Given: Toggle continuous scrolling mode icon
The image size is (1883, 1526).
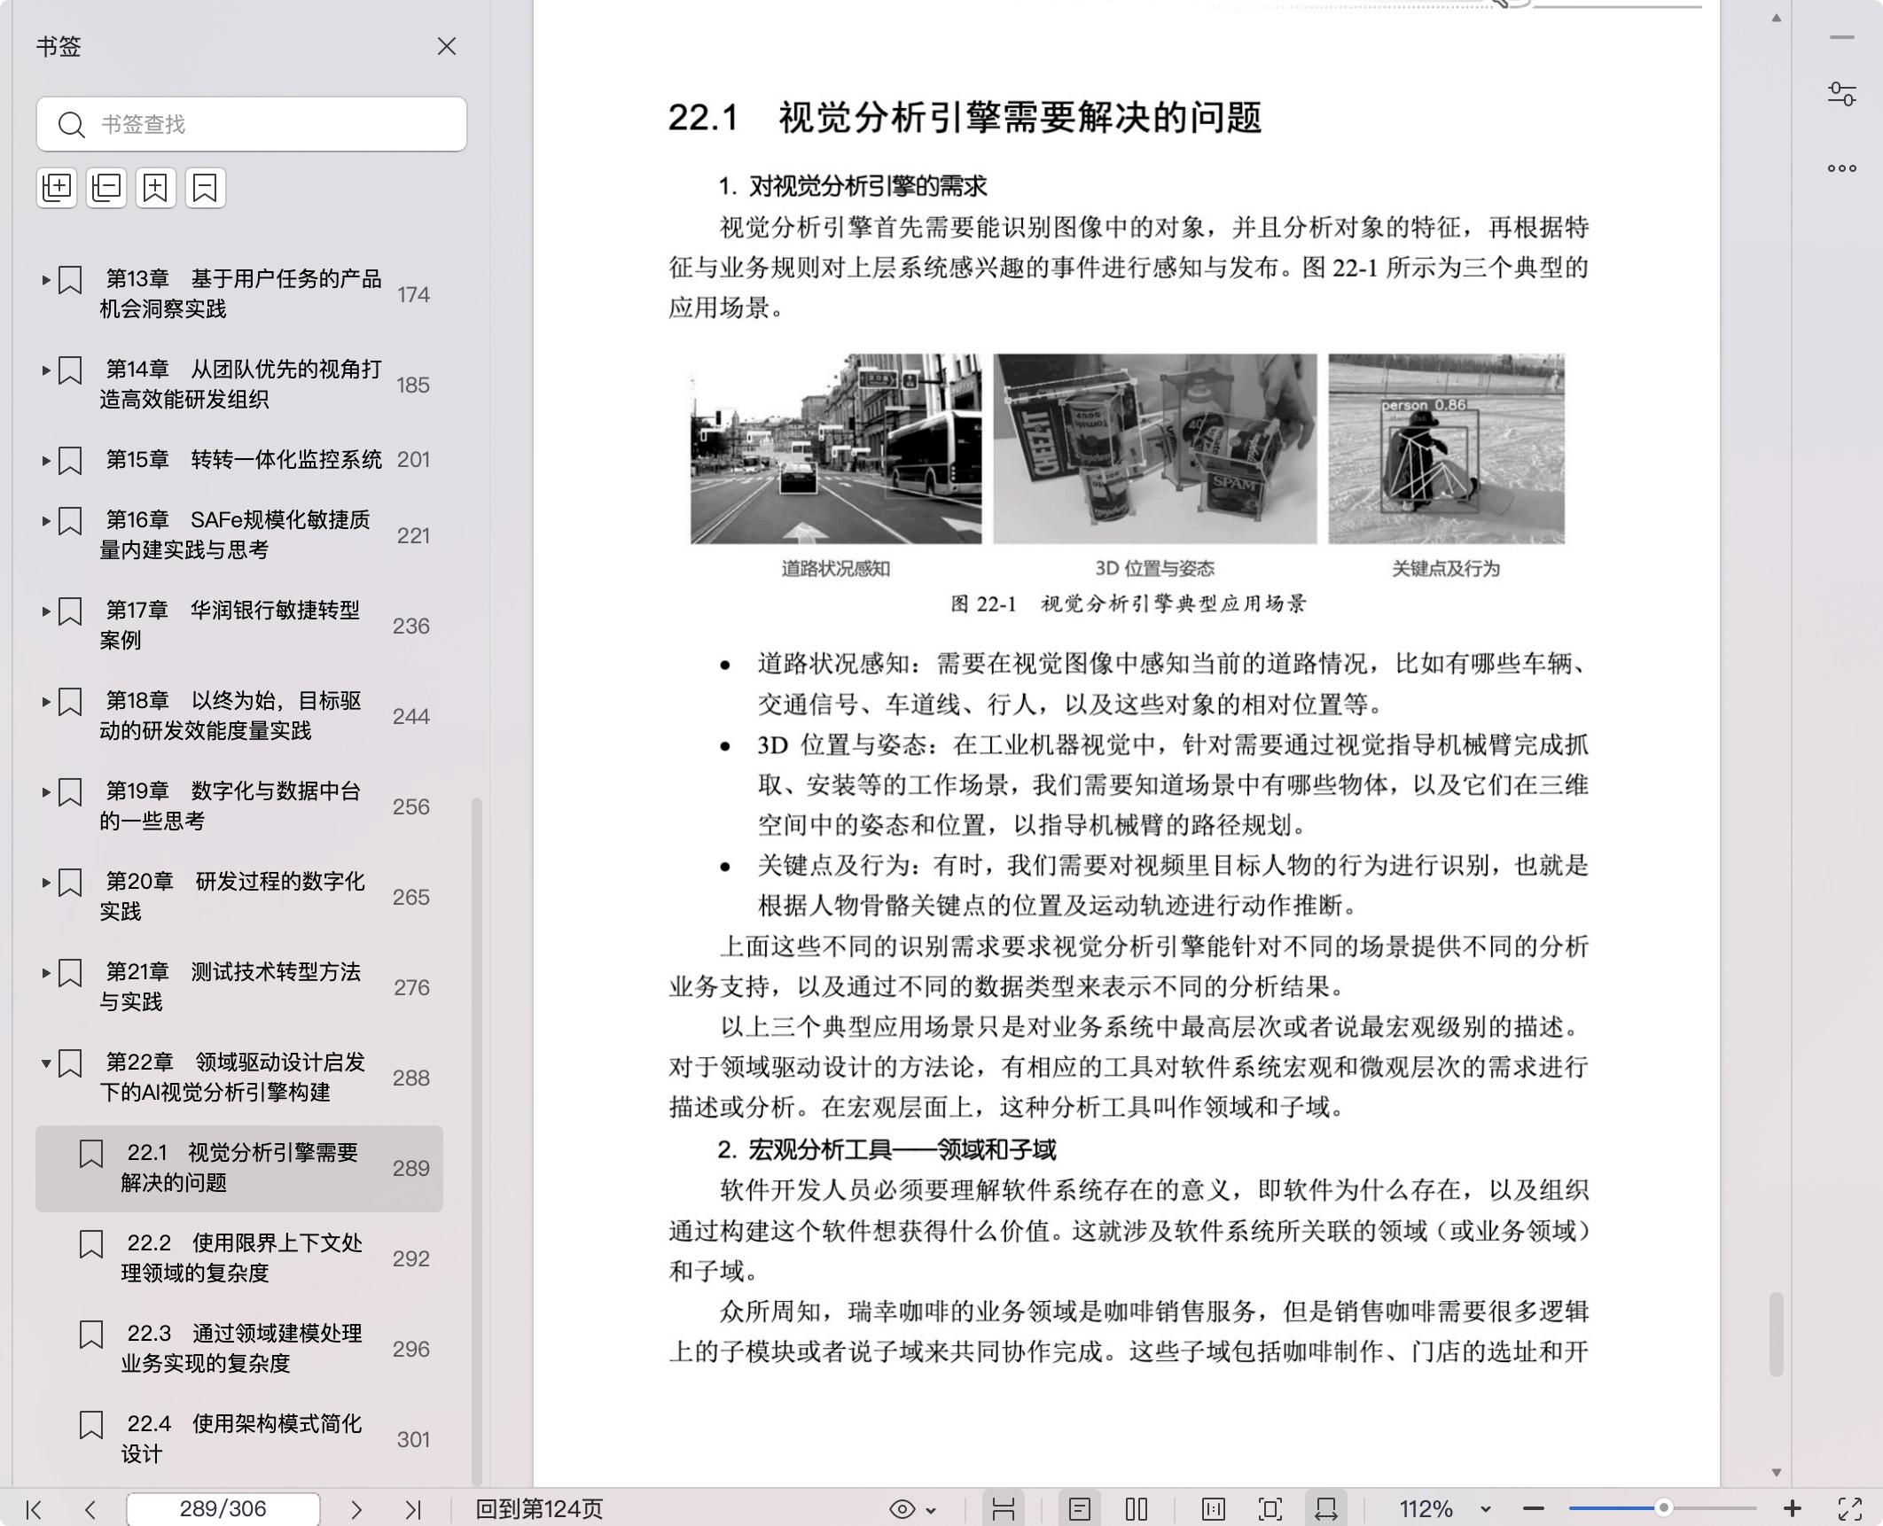Looking at the screenshot, I should click(x=1004, y=1509).
